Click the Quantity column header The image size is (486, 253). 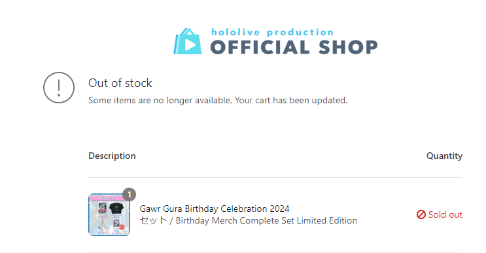point(444,156)
